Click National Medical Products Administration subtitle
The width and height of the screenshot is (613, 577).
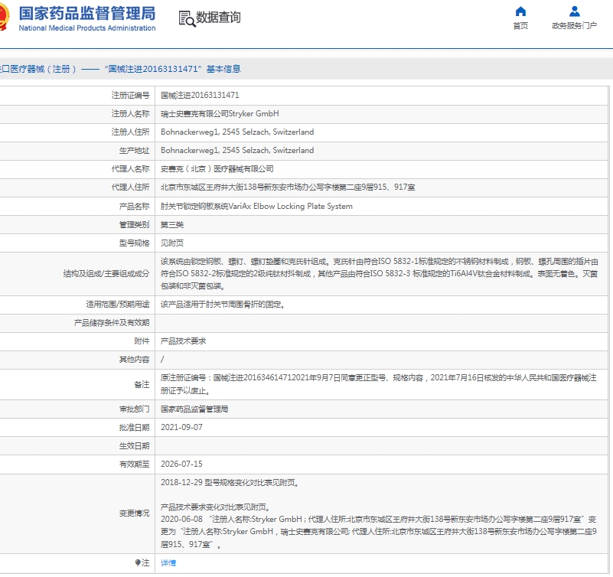pos(87,28)
